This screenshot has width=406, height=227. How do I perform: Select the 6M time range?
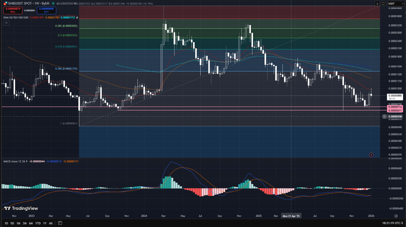[31, 223]
